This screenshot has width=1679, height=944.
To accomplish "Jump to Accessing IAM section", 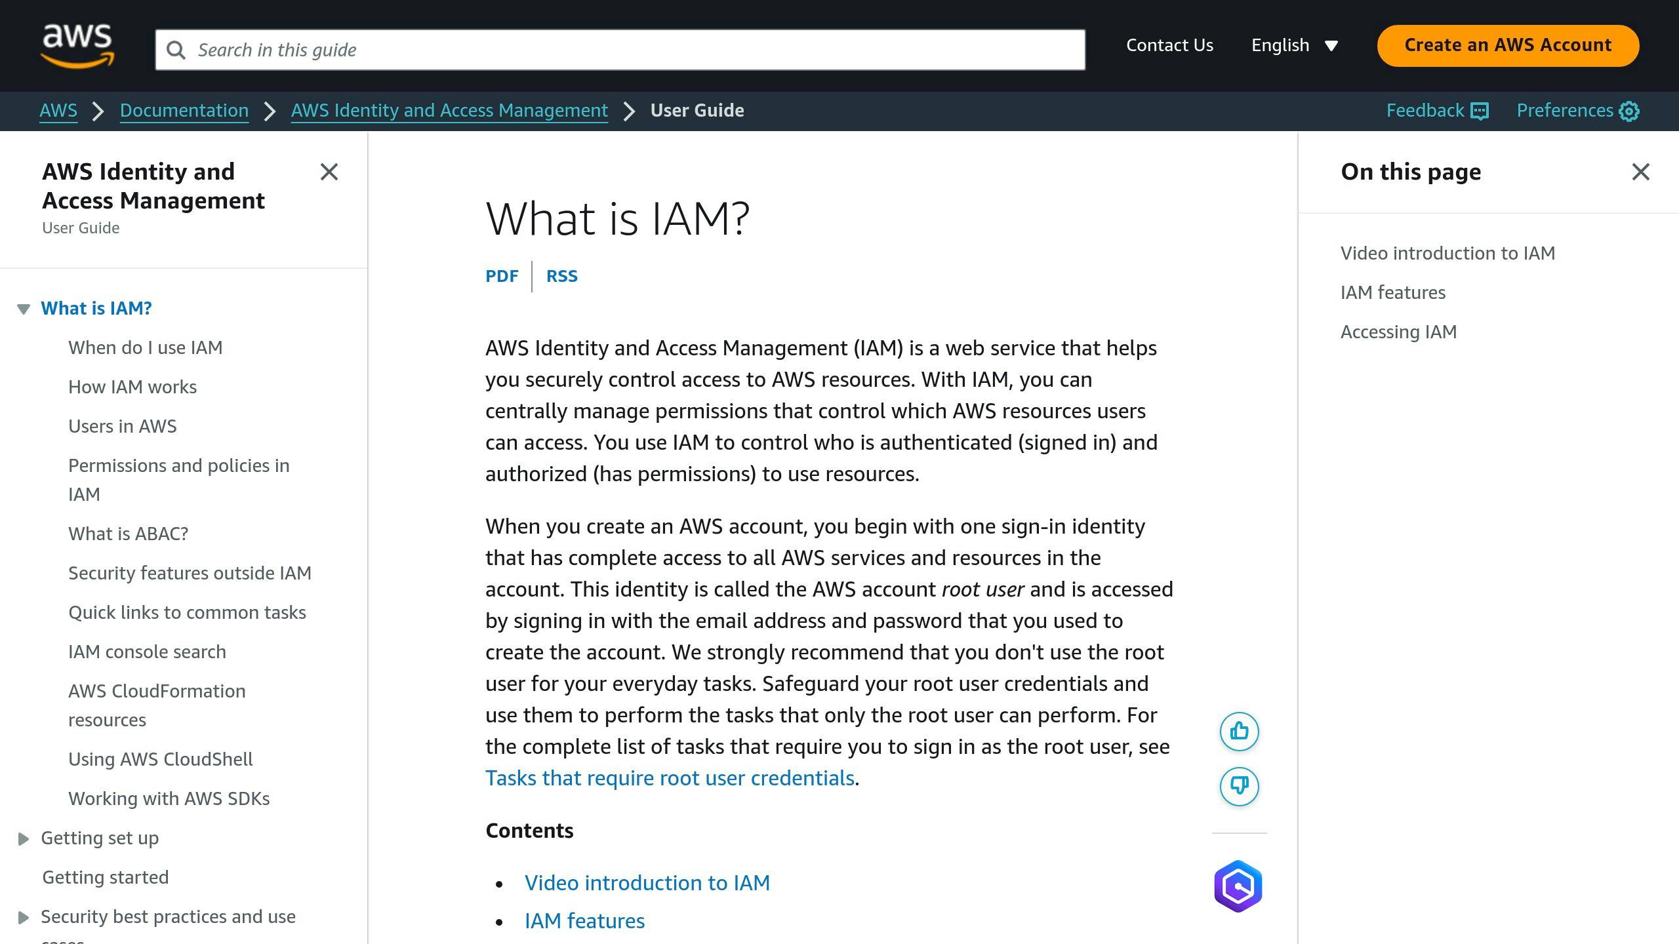I will click(1398, 332).
